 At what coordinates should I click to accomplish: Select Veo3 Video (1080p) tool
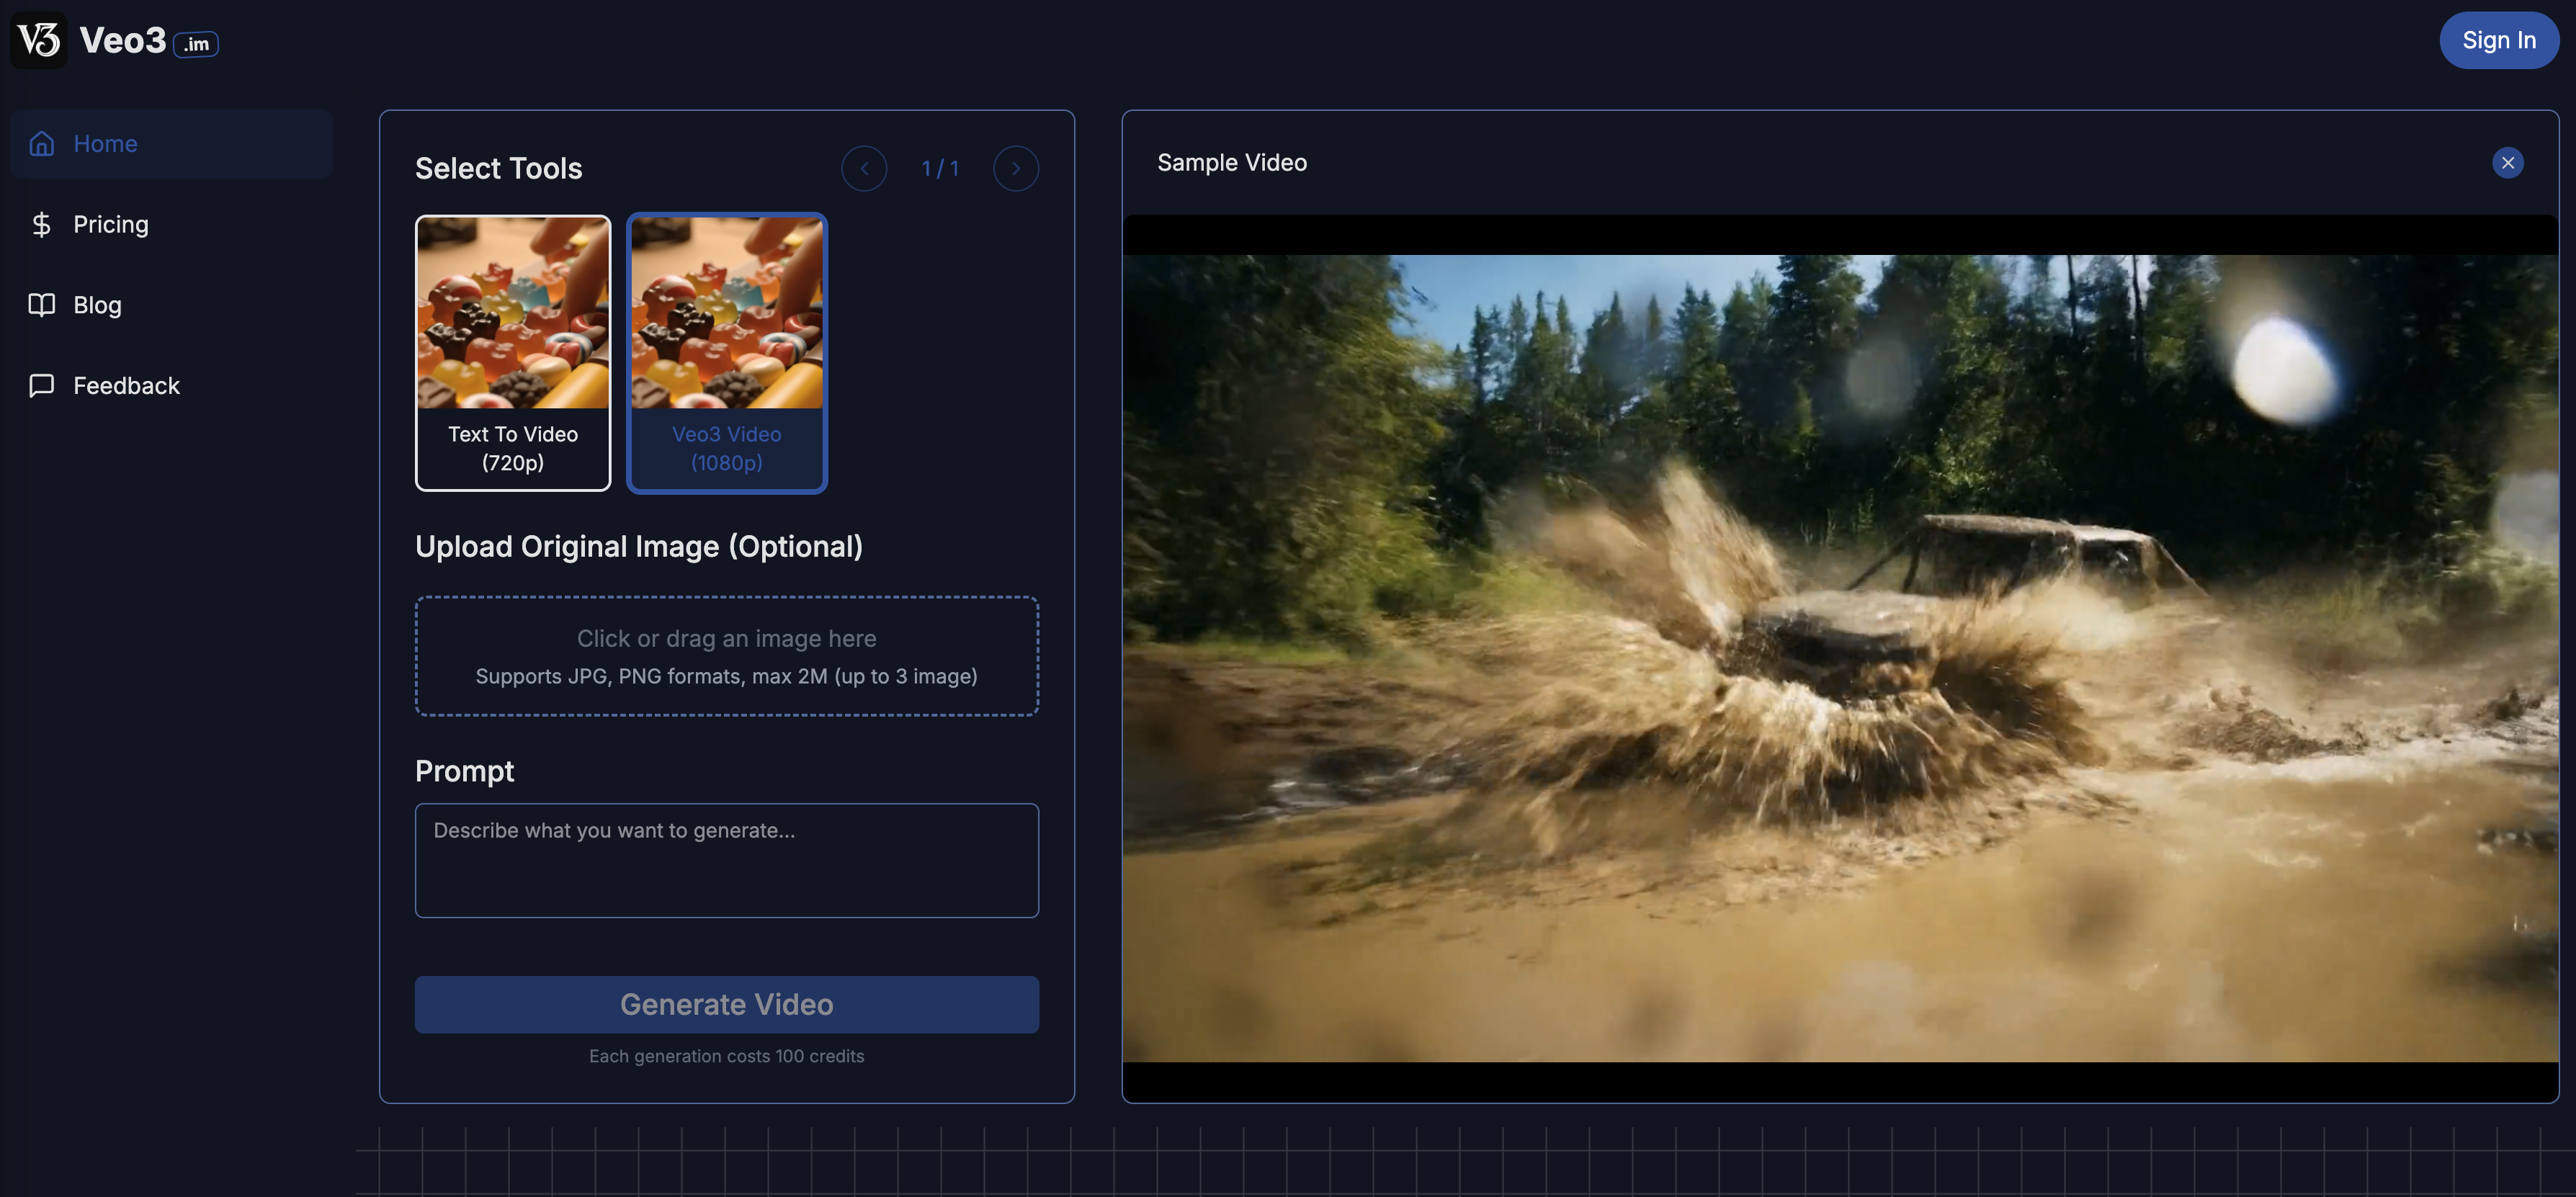click(x=726, y=352)
